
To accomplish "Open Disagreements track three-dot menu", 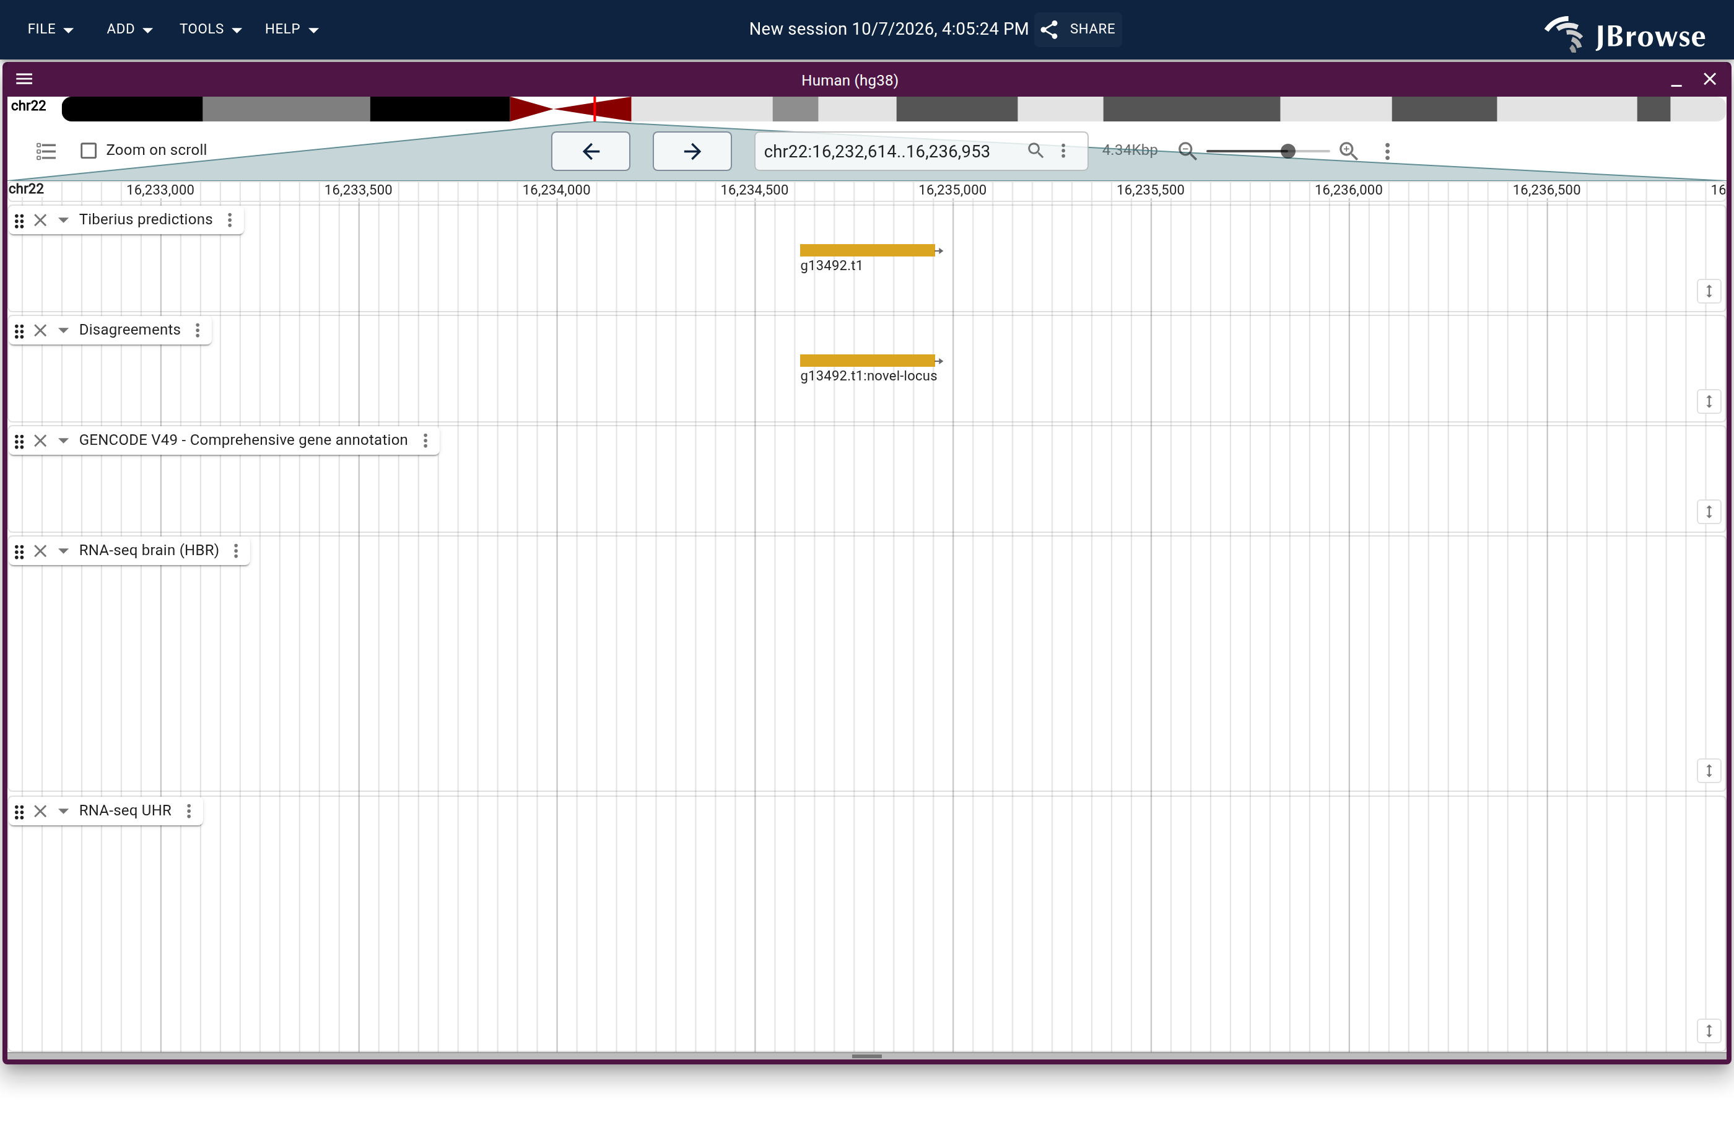I will (198, 330).
